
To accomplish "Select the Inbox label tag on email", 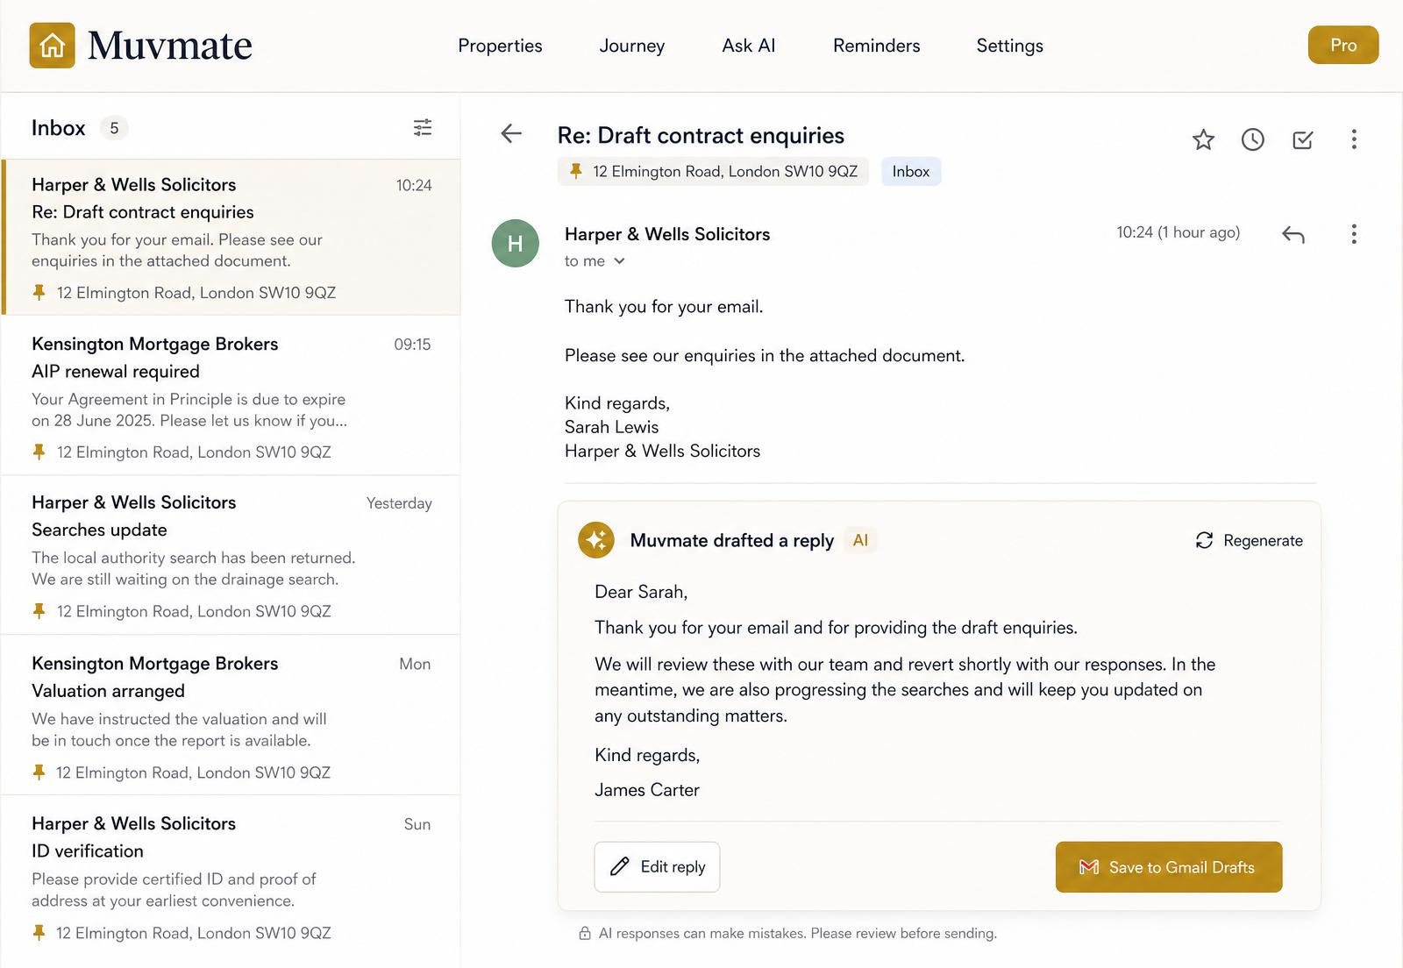I will coord(911,172).
